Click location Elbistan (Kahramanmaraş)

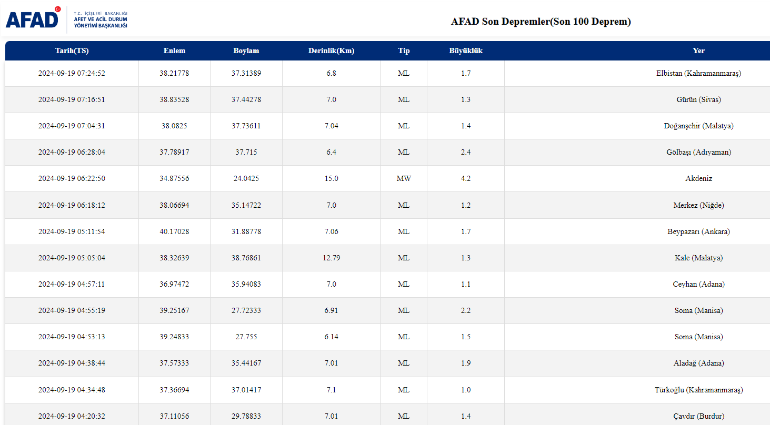pyautogui.click(x=698, y=74)
